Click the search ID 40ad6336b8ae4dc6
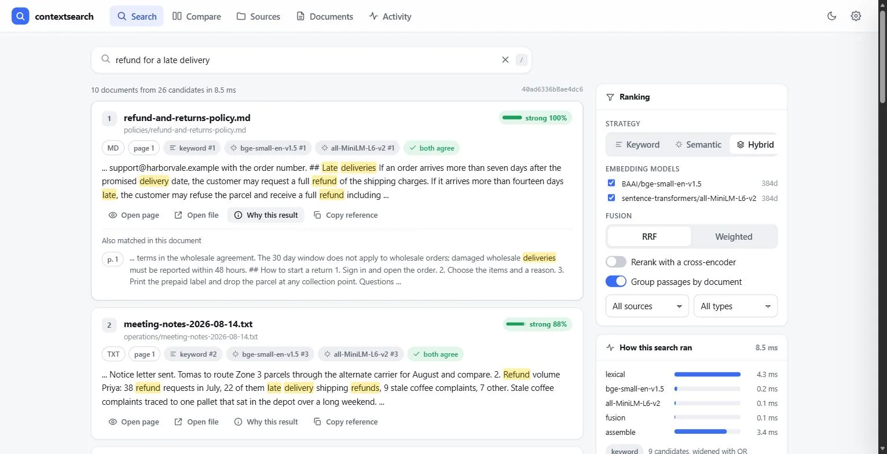This screenshot has width=887, height=454. [x=552, y=90]
